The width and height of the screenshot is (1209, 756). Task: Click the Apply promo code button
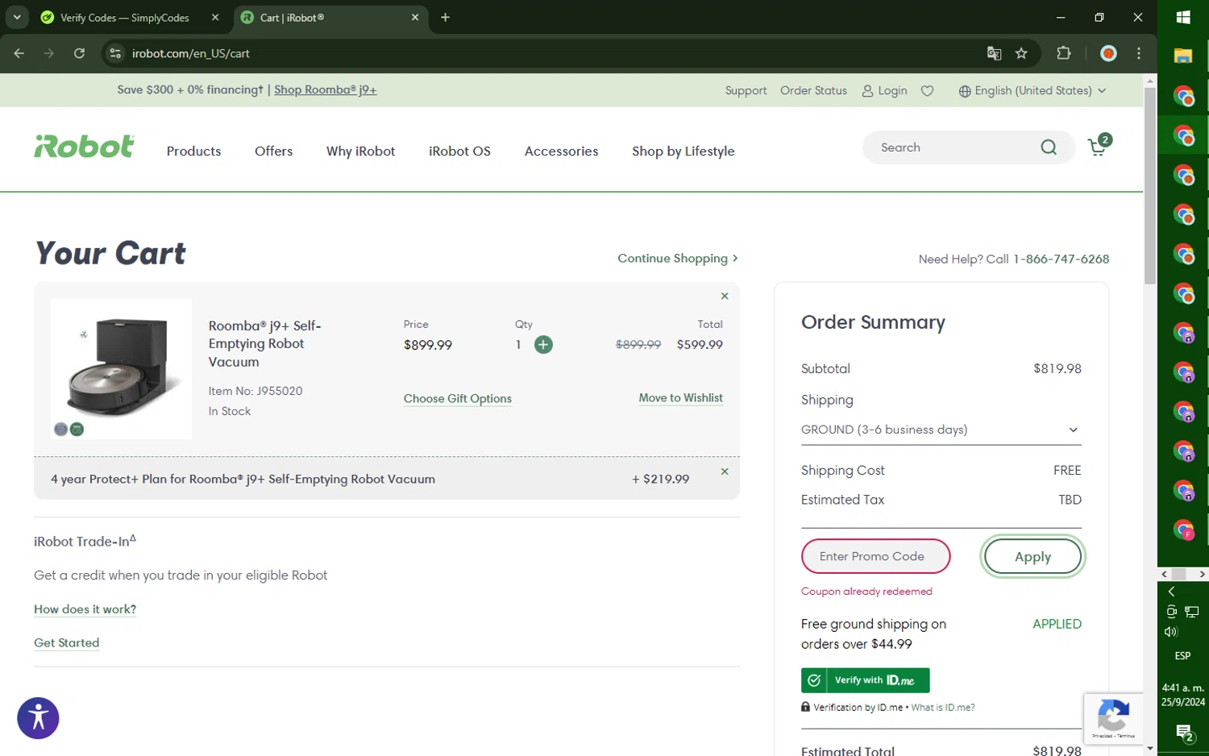coord(1032,557)
